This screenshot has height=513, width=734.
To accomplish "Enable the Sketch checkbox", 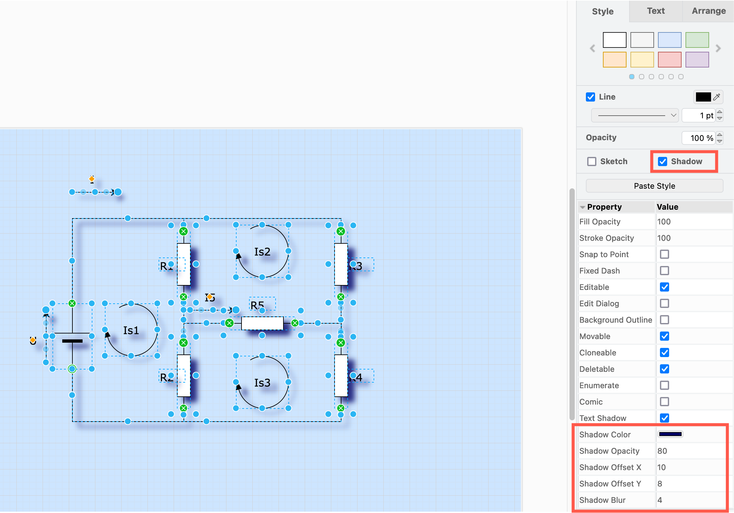I will (591, 161).
